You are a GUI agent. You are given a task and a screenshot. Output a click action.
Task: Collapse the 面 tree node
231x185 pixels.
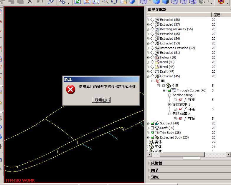pyautogui.click(x=153, y=81)
